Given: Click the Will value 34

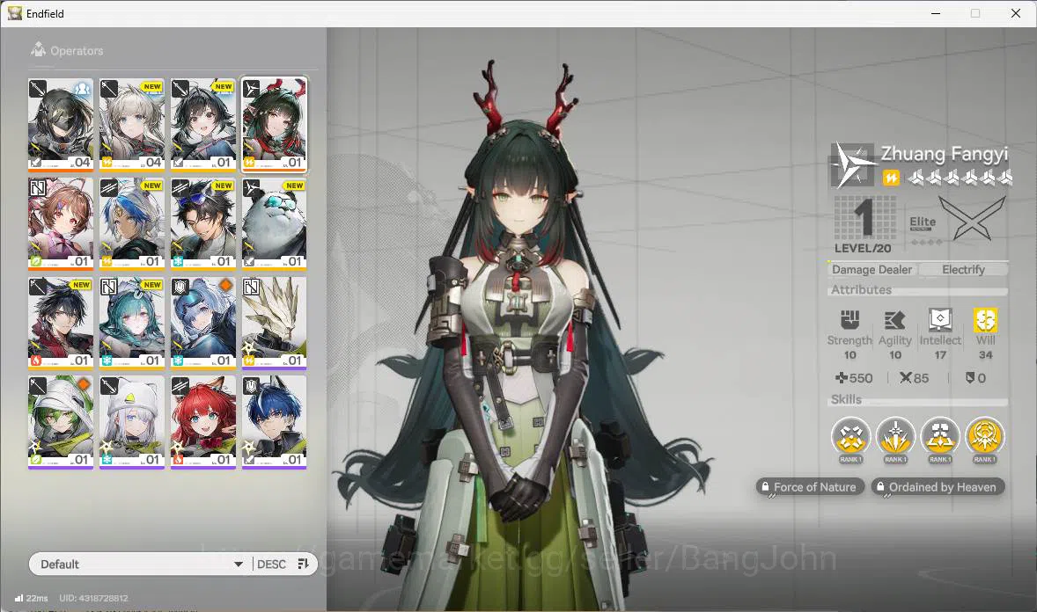Looking at the screenshot, I should pos(985,355).
